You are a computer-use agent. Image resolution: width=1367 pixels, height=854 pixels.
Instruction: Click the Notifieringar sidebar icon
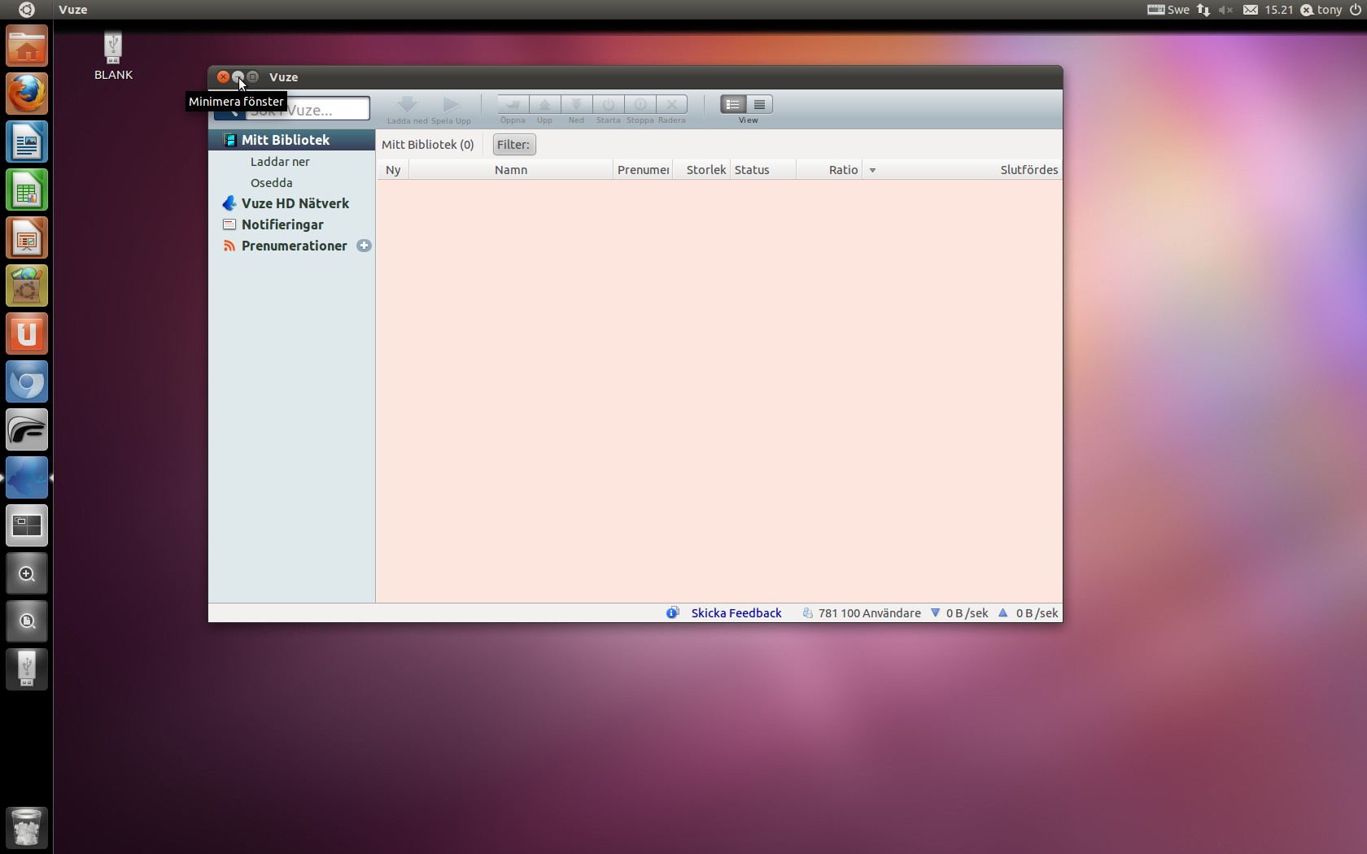(229, 224)
